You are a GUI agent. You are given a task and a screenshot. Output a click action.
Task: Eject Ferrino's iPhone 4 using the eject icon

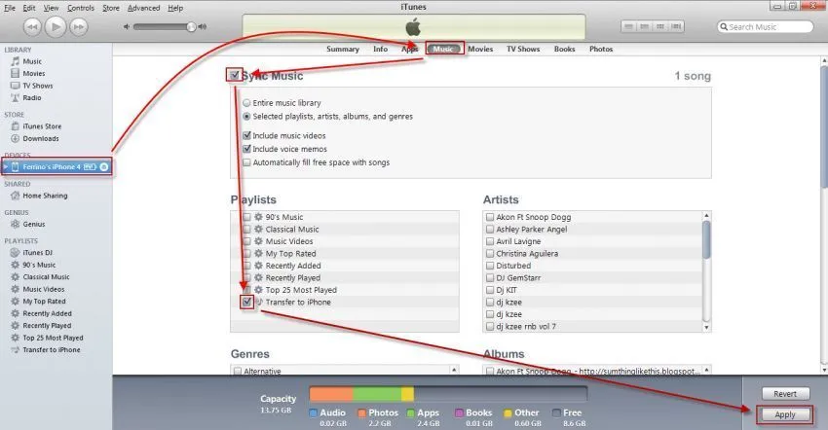pyautogui.click(x=104, y=166)
